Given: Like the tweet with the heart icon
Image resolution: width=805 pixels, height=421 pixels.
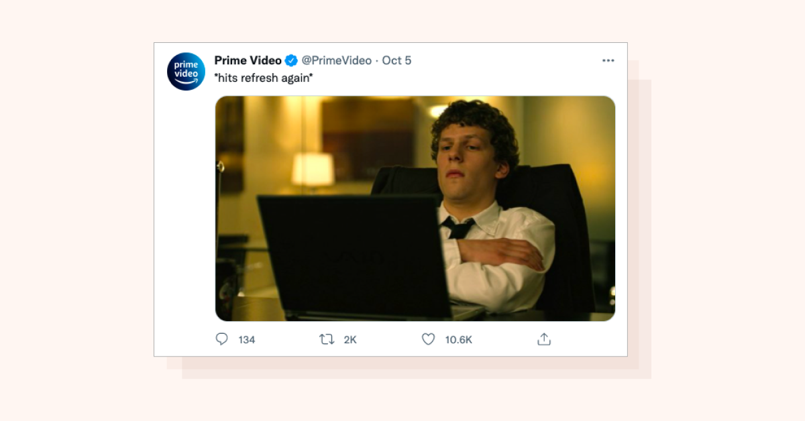Looking at the screenshot, I should (x=428, y=339).
